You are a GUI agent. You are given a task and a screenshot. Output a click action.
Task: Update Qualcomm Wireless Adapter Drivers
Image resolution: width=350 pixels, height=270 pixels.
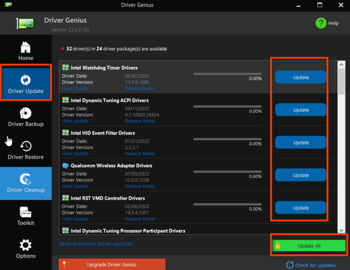[300, 175]
